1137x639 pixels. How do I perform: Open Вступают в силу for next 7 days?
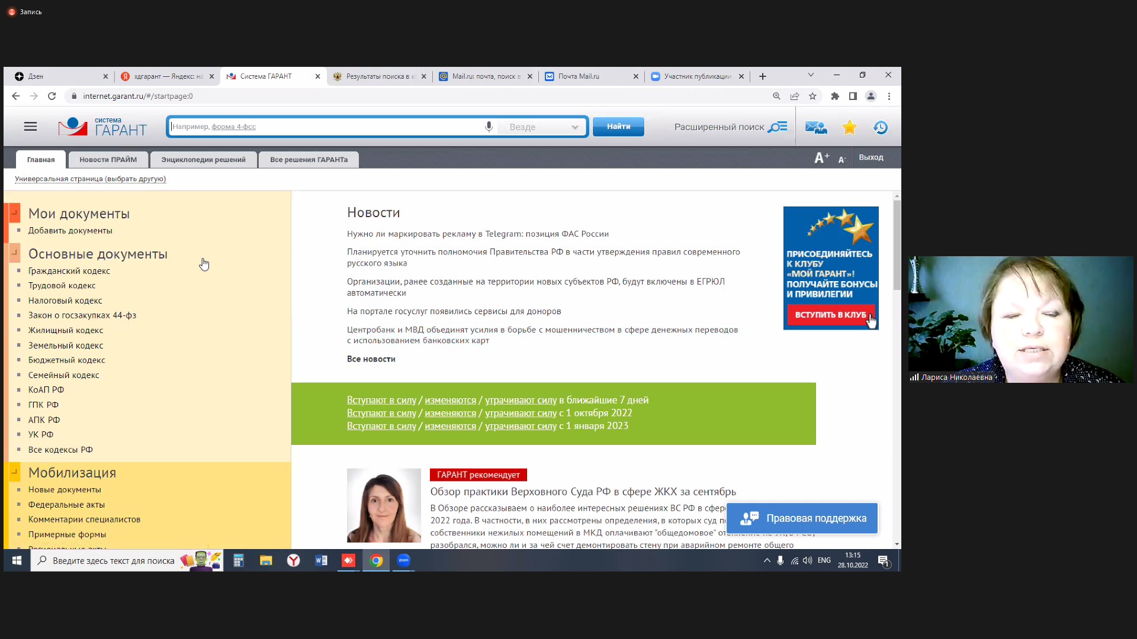(x=381, y=400)
